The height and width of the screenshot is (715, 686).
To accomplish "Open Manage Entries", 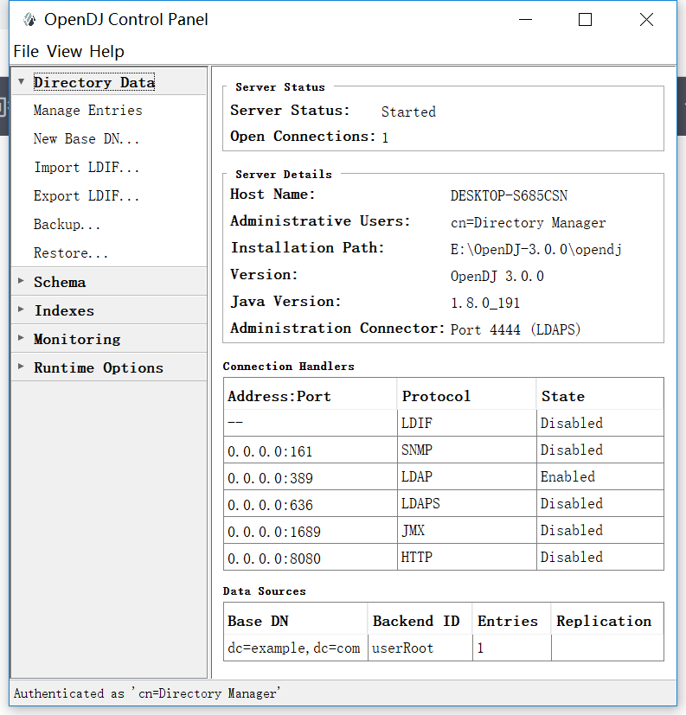I will coord(87,111).
